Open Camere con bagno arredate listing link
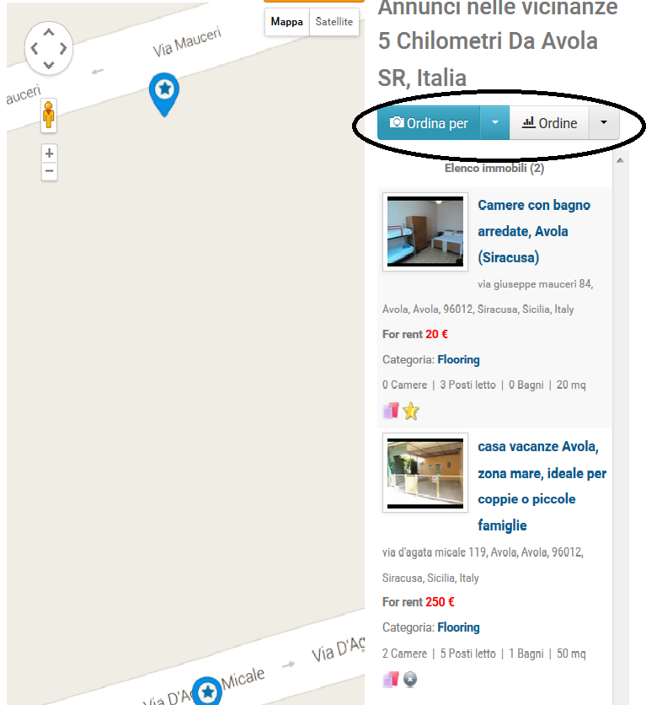The height and width of the screenshot is (705, 646). pos(534,231)
